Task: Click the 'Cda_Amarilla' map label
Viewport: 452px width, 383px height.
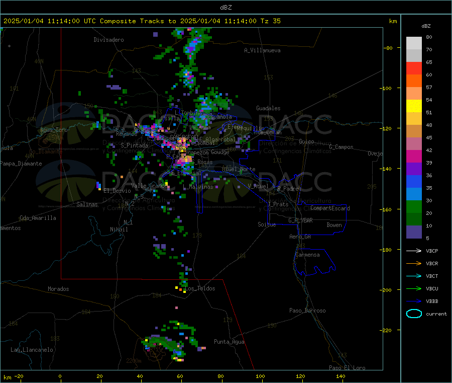Action: click(38, 218)
